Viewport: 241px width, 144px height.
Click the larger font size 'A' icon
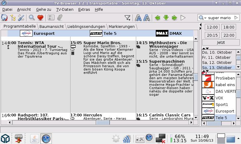coord(138,18)
